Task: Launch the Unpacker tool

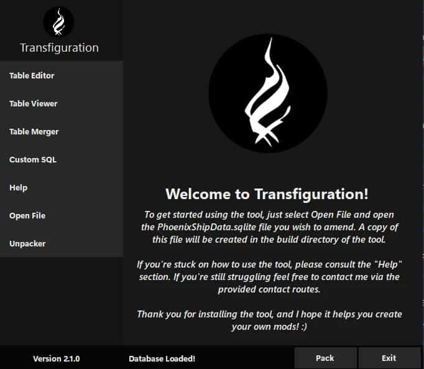Action: (x=62, y=244)
